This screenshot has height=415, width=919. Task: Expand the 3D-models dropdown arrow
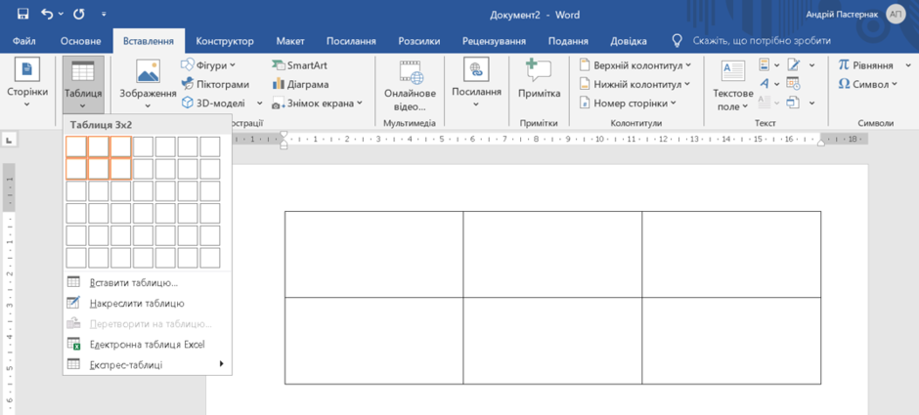coord(260,104)
